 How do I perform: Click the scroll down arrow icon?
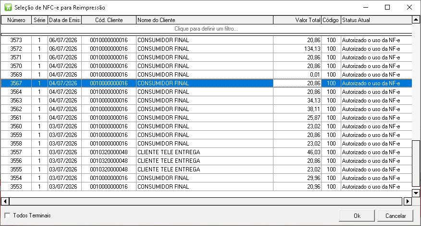416,193
